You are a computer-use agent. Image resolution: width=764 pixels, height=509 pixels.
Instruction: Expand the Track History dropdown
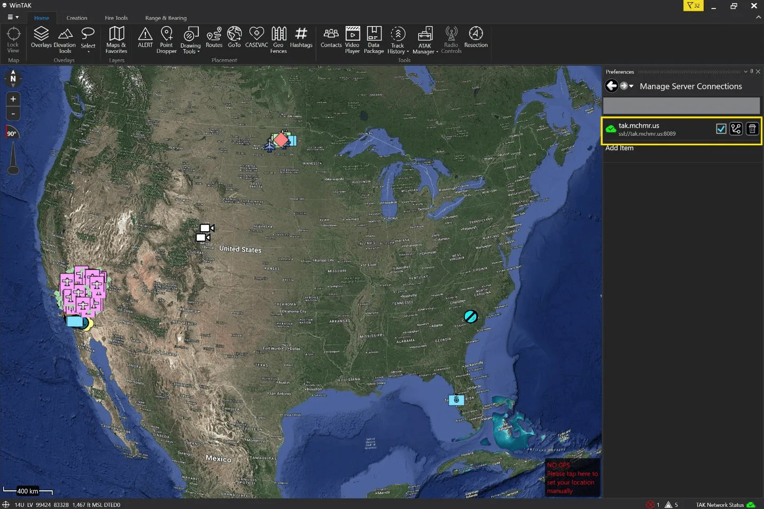pyautogui.click(x=408, y=52)
